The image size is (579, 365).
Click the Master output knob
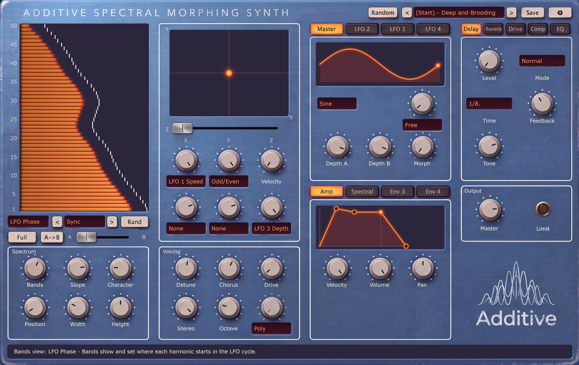pos(490,210)
